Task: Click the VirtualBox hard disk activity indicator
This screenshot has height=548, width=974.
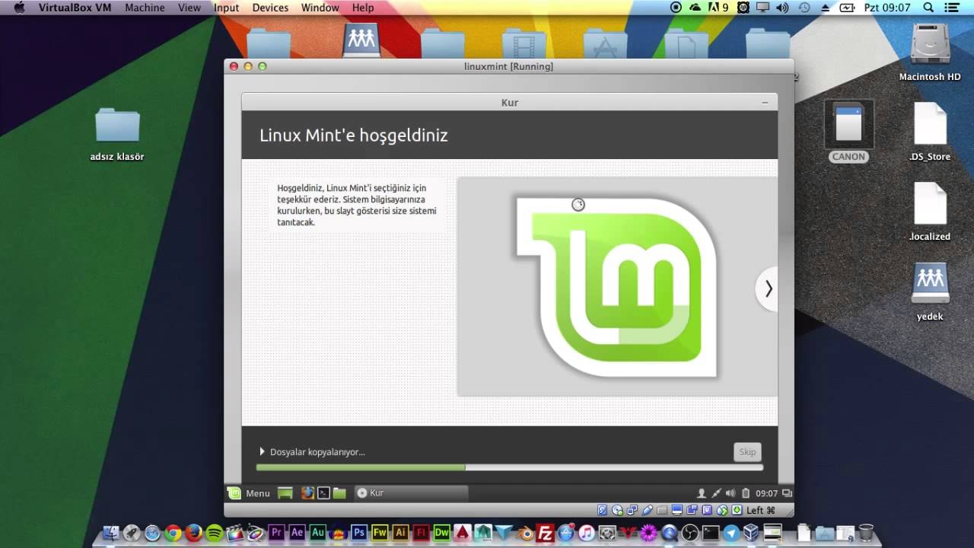Action: pyautogui.click(x=602, y=510)
